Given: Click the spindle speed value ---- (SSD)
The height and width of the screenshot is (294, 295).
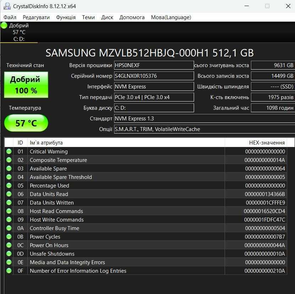Looking at the screenshot, I should 273,87.
